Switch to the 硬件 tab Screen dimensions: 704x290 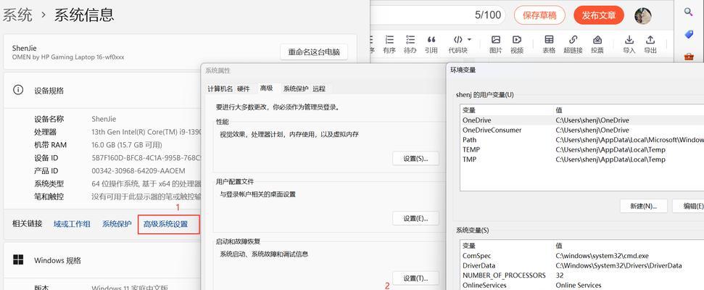click(x=243, y=89)
